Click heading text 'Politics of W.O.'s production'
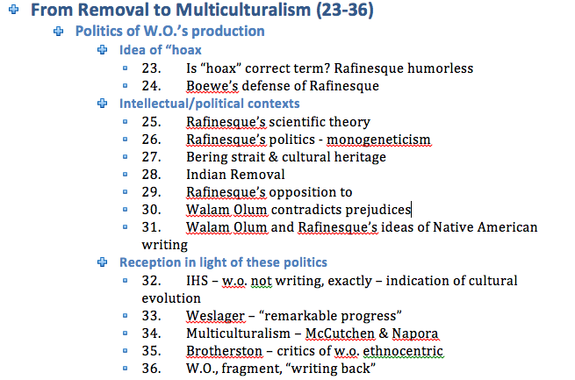 click(169, 31)
